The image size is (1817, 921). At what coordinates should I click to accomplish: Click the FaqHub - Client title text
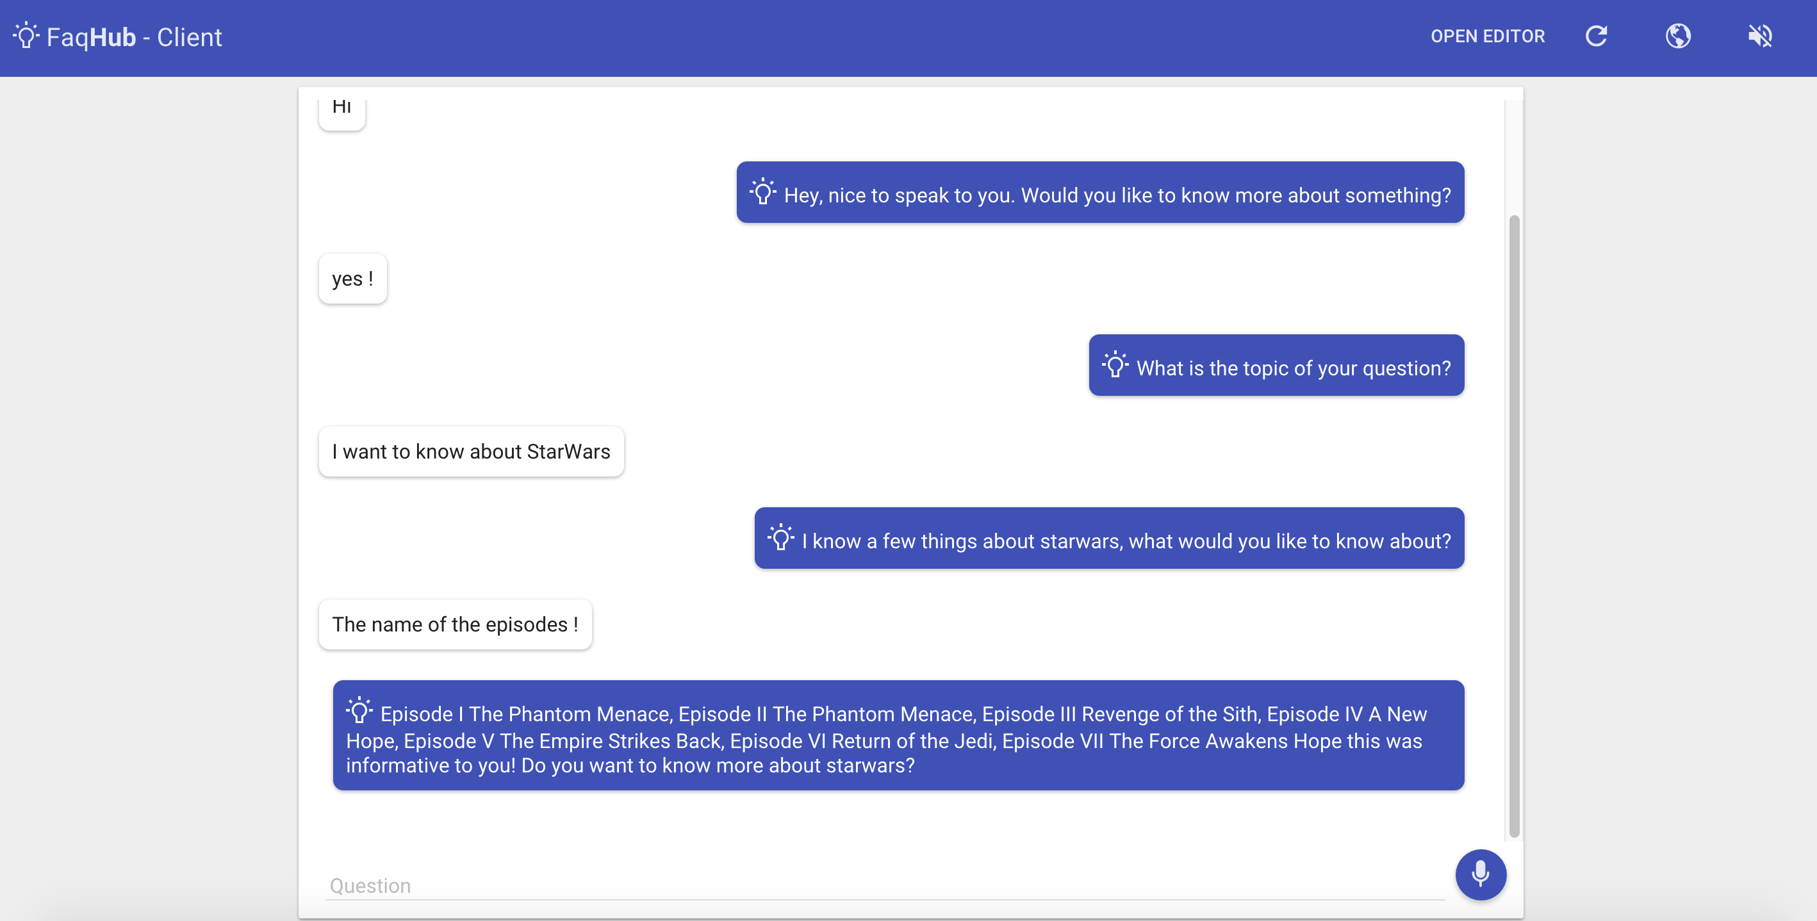(x=134, y=37)
